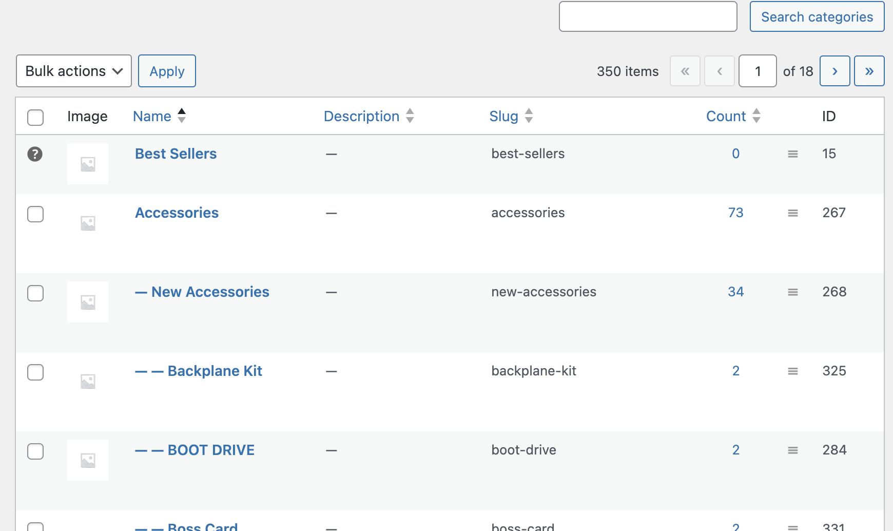Click the ID column header

point(829,116)
